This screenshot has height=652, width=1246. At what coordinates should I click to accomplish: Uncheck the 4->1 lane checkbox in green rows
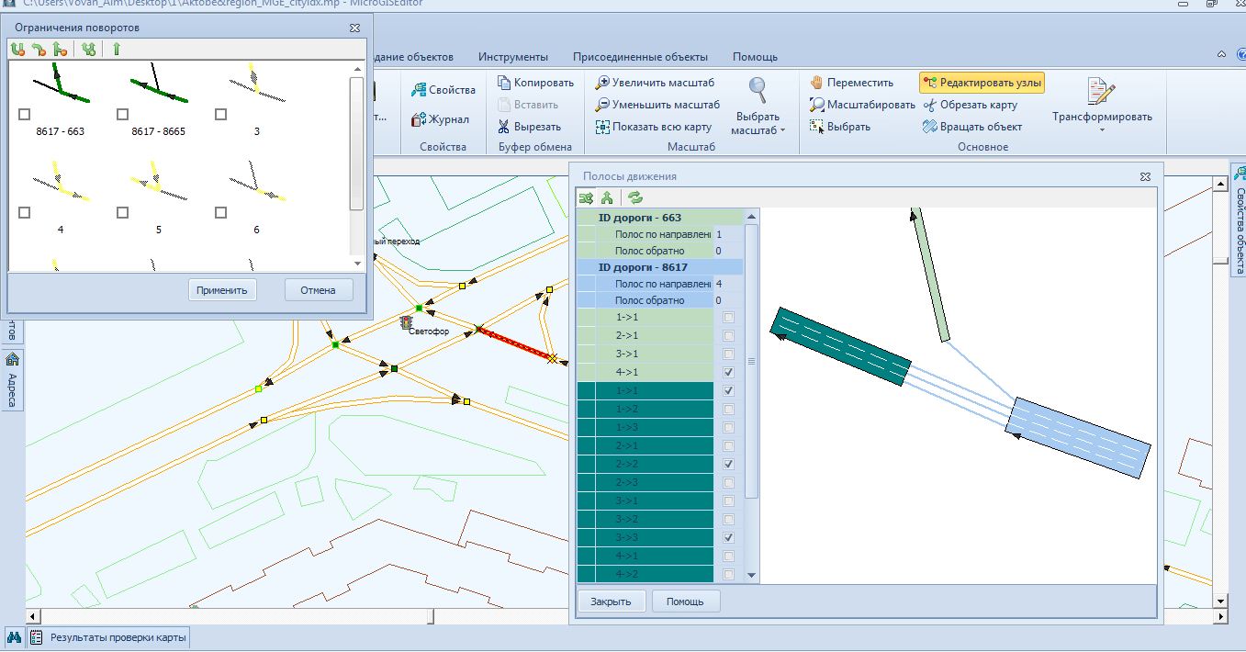tap(728, 373)
